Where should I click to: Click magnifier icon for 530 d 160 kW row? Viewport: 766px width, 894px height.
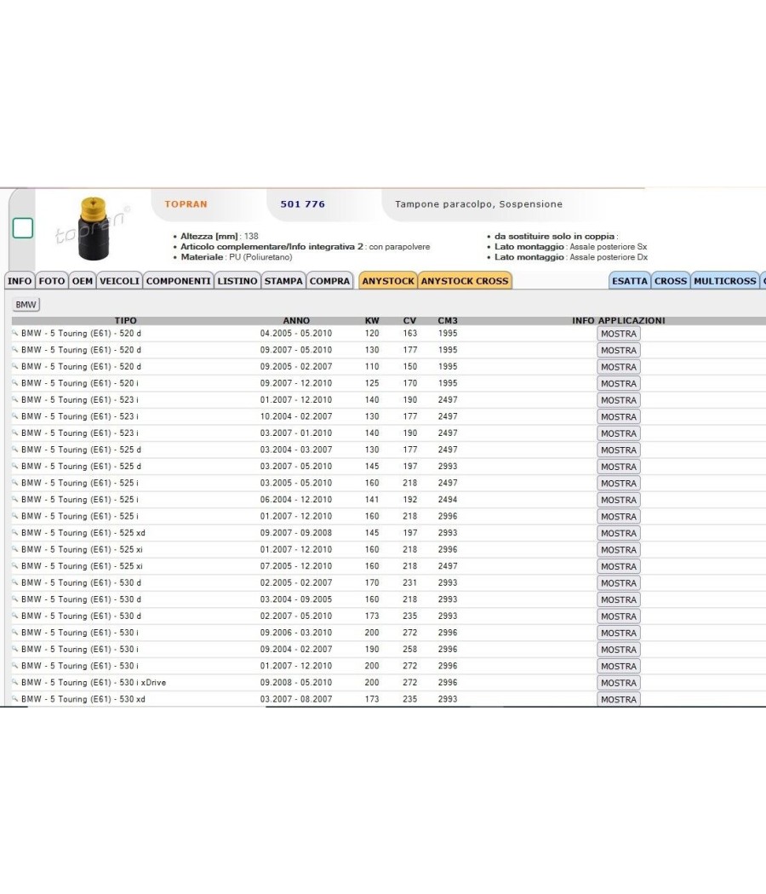point(14,599)
